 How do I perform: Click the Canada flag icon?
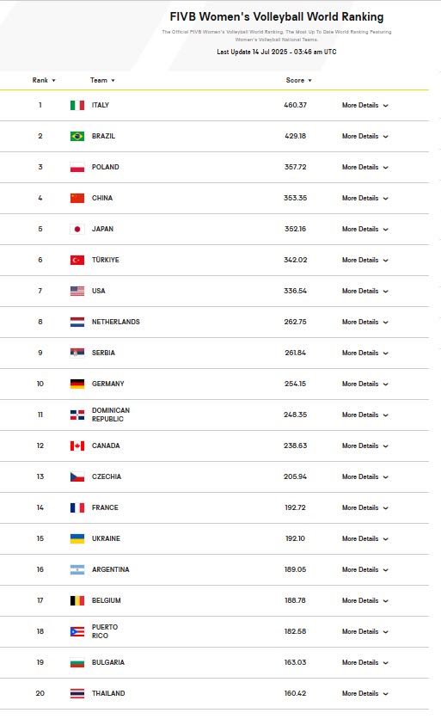(x=77, y=446)
